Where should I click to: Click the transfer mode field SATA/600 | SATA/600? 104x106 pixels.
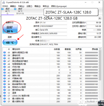53,33
